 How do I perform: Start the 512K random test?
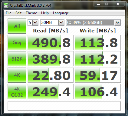[x=17, y=59]
